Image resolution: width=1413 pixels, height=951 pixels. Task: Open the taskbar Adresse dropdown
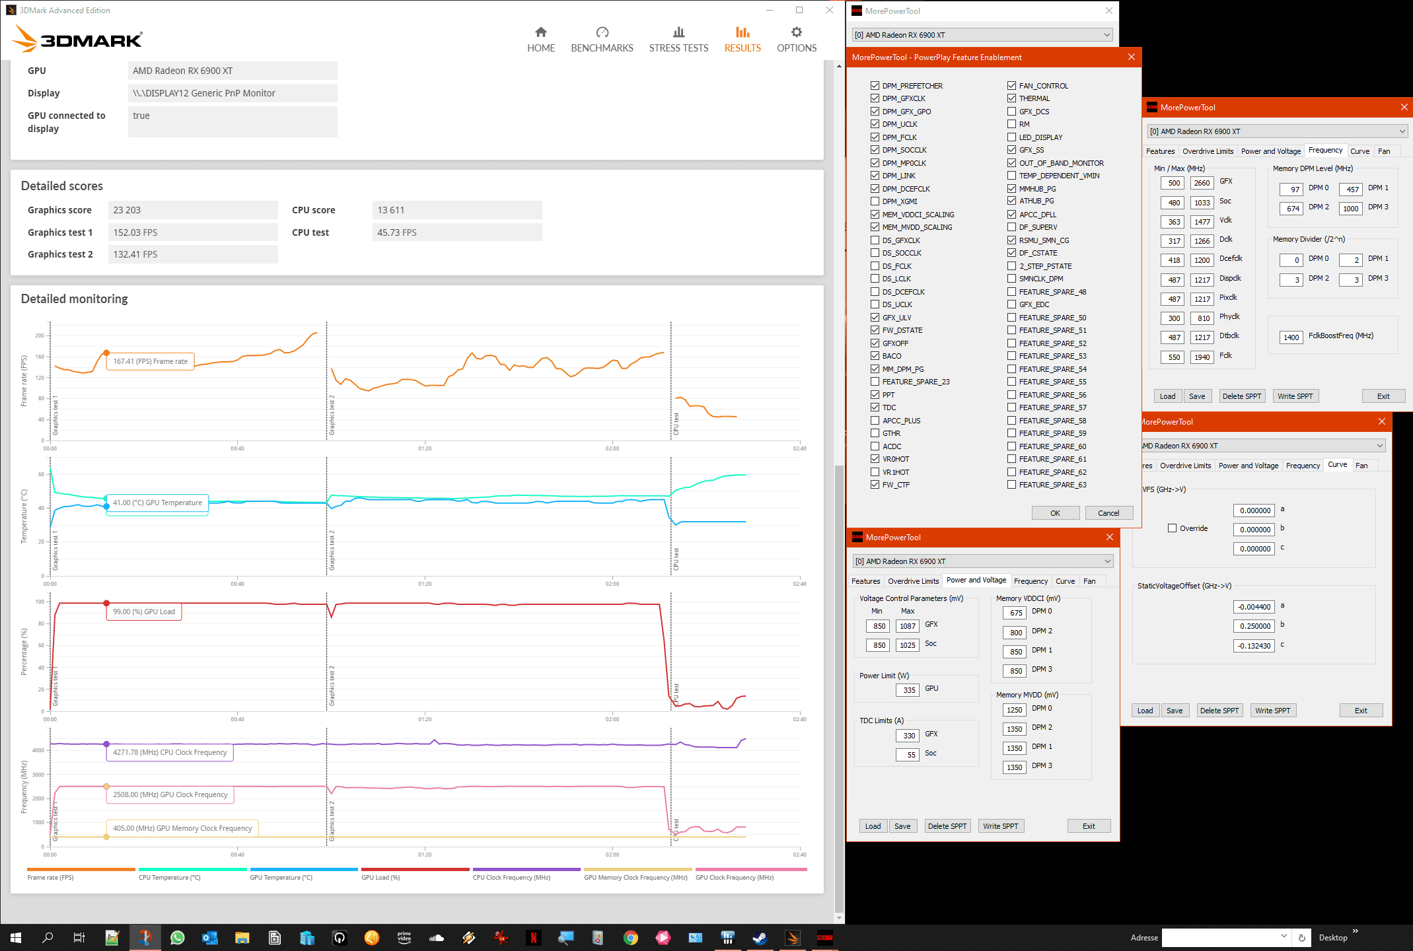[x=1284, y=936]
